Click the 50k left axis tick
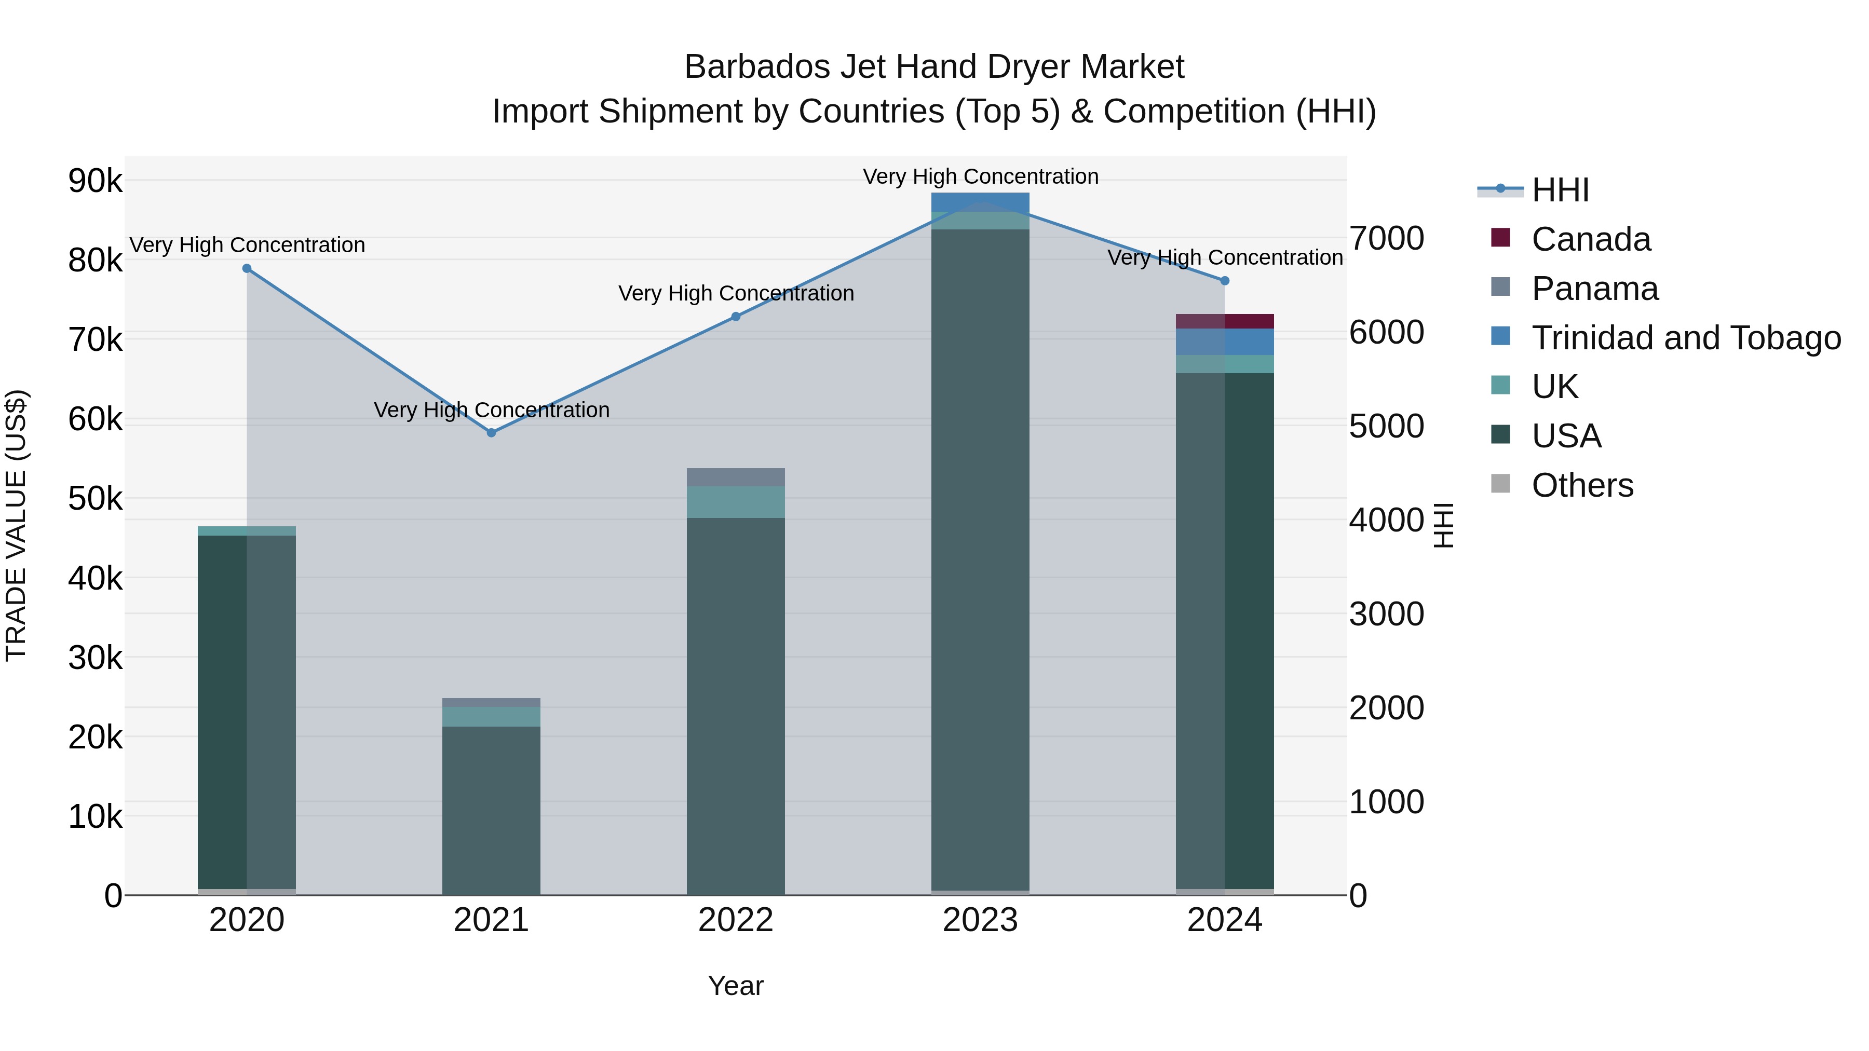The width and height of the screenshot is (1869, 1051). tap(96, 499)
